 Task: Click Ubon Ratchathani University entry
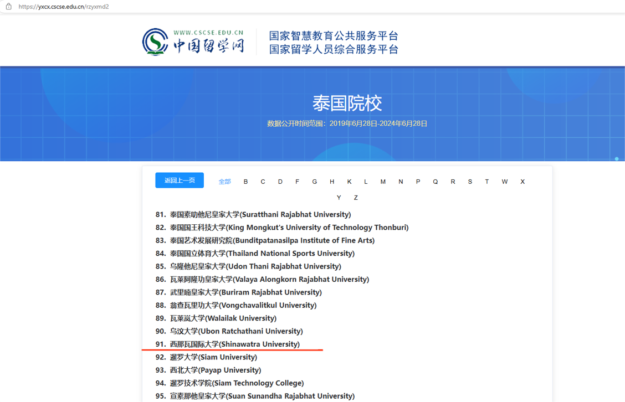tap(229, 331)
